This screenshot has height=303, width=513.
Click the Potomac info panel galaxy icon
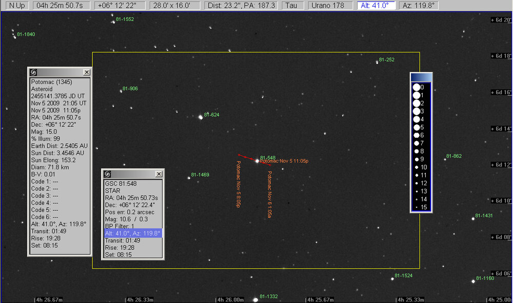(33, 72)
